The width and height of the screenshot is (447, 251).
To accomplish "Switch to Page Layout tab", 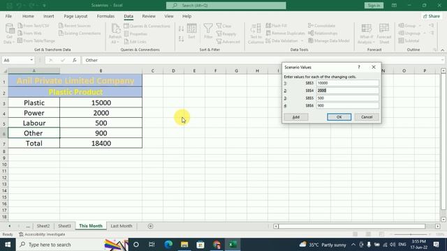I will [75, 16].
